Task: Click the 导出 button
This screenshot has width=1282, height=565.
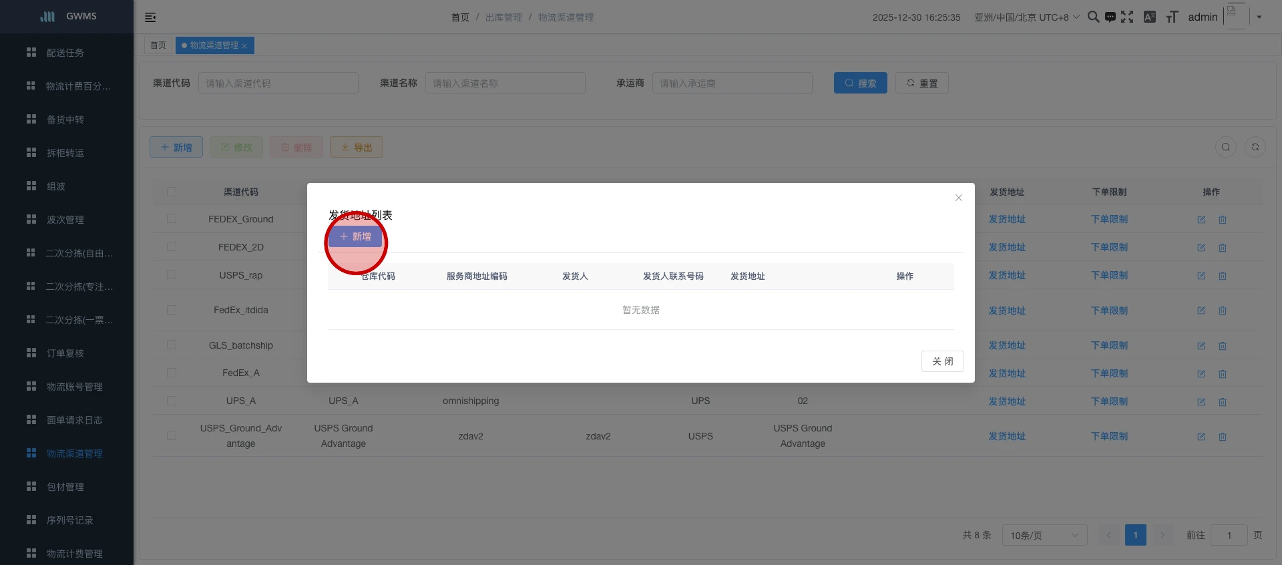Action: pyautogui.click(x=357, y=147)
